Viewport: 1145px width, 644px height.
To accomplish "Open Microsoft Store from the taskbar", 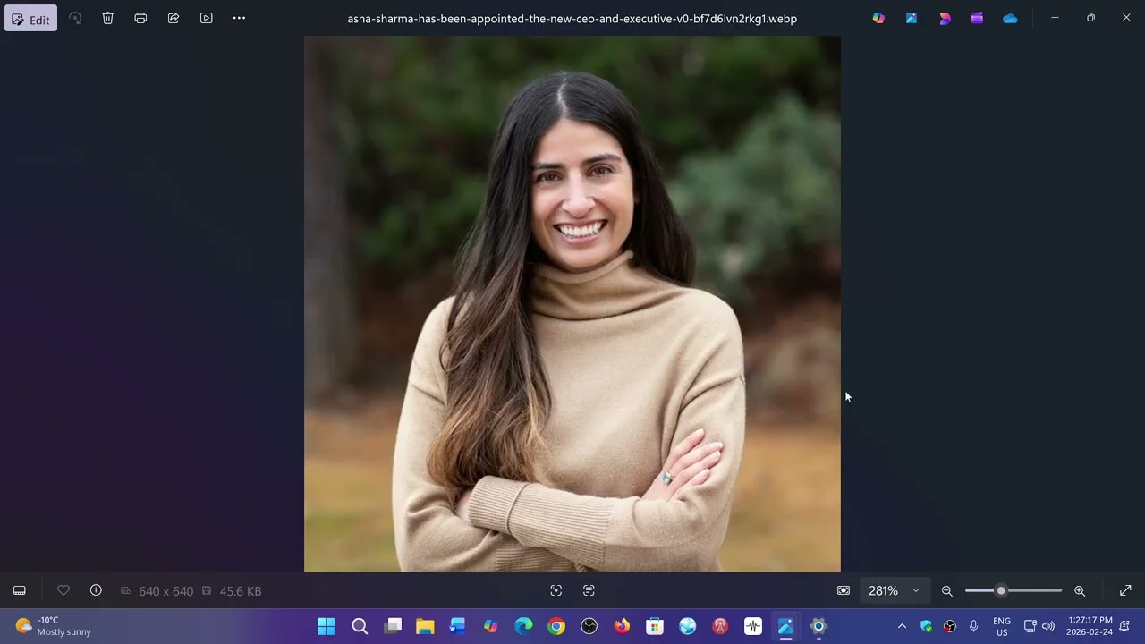I will tap(655, 626).
